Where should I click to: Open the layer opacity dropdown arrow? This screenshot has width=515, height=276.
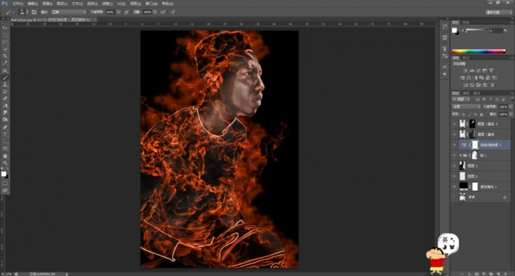click(x=511, y=107)
